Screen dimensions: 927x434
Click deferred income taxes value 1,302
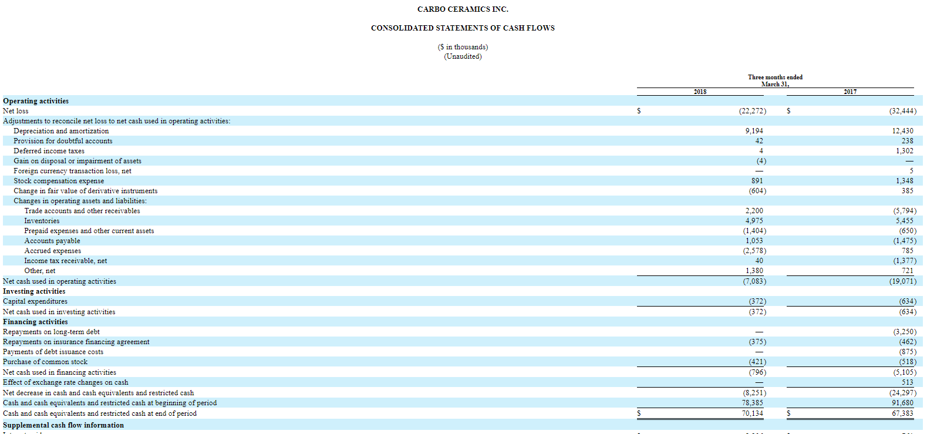pyautogui.click(x=905, y=151)
